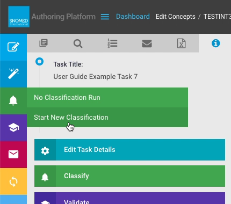Click the SNOMED International logo
The height and width of the screenshot is (204, 231).
coord(19,17)
